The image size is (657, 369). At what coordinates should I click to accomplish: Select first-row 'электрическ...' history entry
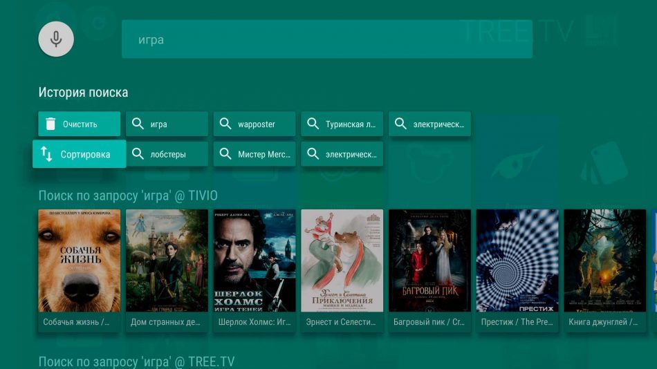[429, 124]
